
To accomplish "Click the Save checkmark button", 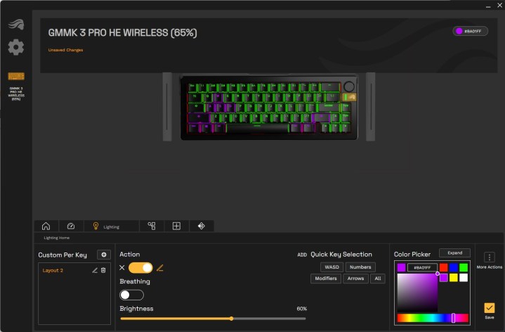I will pos(490,308).
